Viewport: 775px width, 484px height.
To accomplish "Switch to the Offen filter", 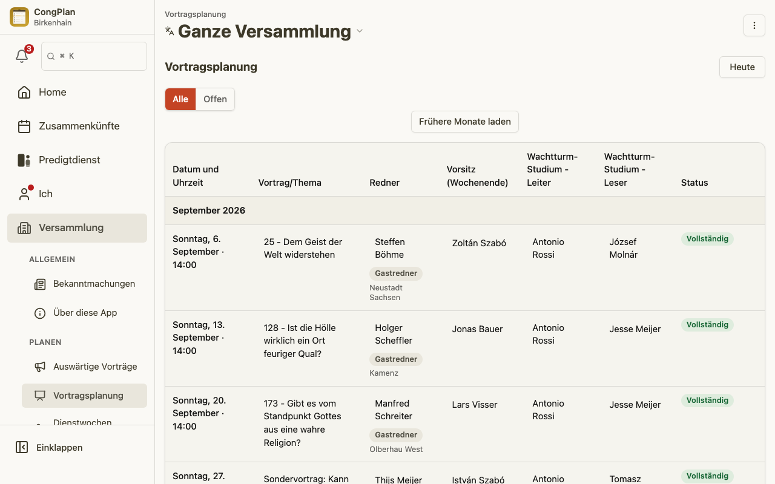I will coord(215,99).
